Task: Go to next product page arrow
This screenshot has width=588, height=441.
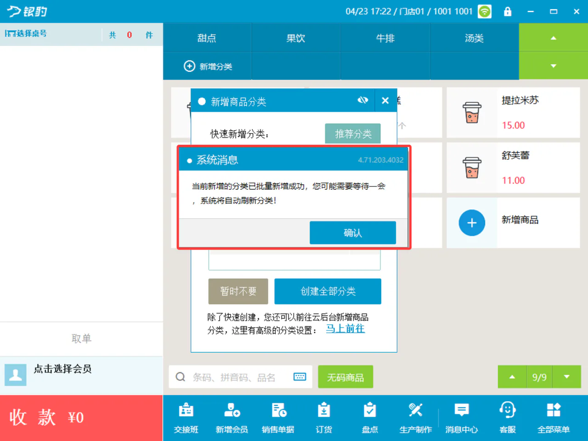Action: coord(567,377)
